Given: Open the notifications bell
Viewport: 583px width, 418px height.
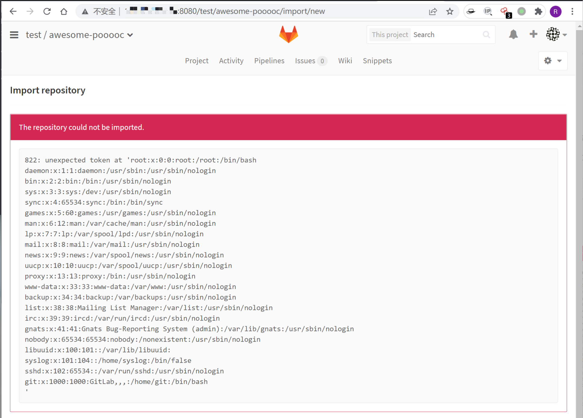Looking at the screenshot, I should 513,35.
